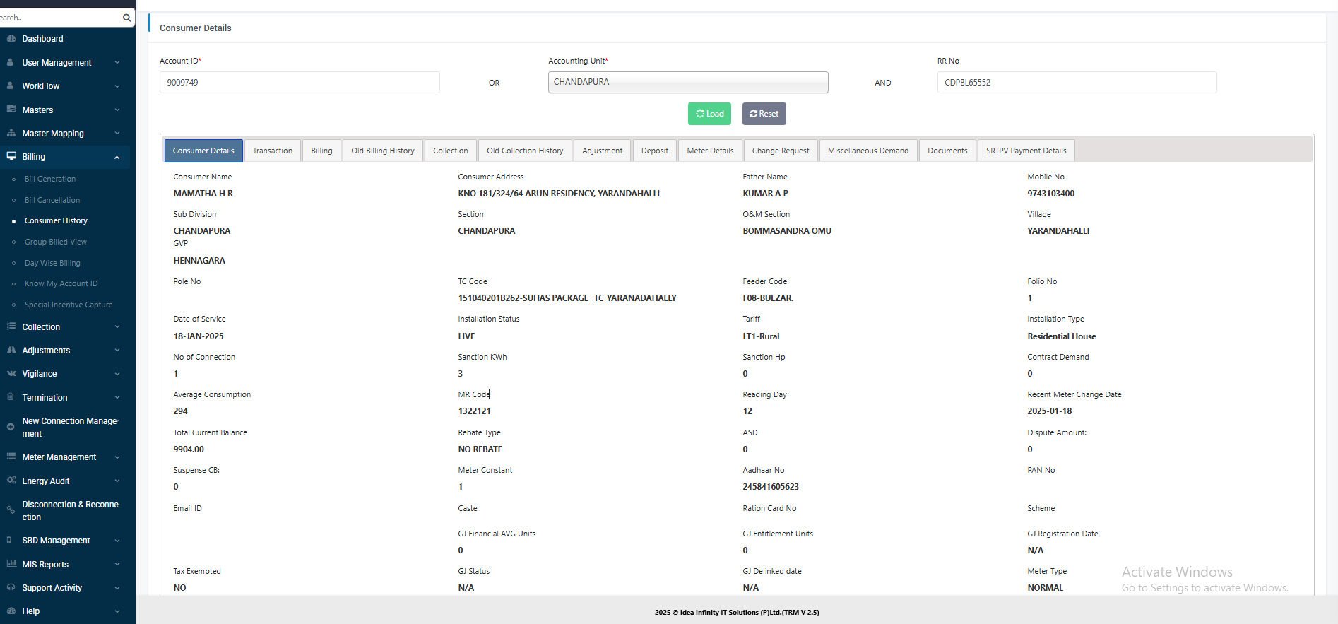This screenshot has width=1338, height=624.
Task: Click the RR No input field
Action: click(1077, 82)
